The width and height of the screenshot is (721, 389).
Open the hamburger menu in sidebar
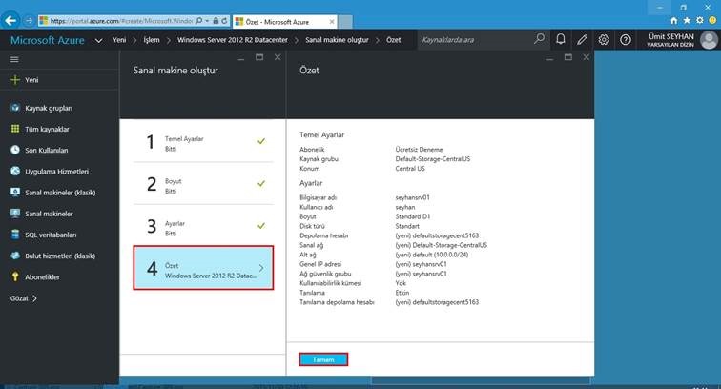click(x=14, y=59)
